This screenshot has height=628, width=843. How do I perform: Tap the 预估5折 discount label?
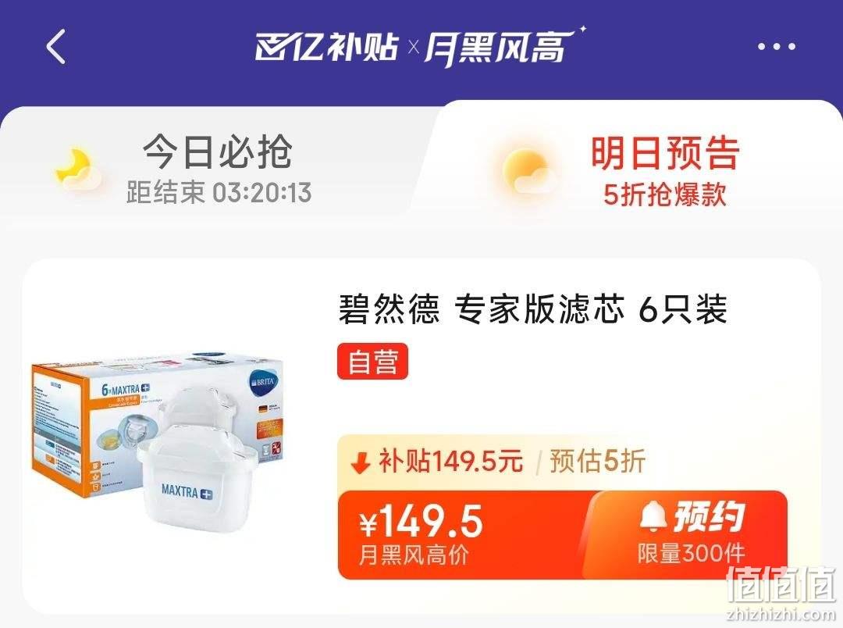pyautogui.click(x=597, y=461)
